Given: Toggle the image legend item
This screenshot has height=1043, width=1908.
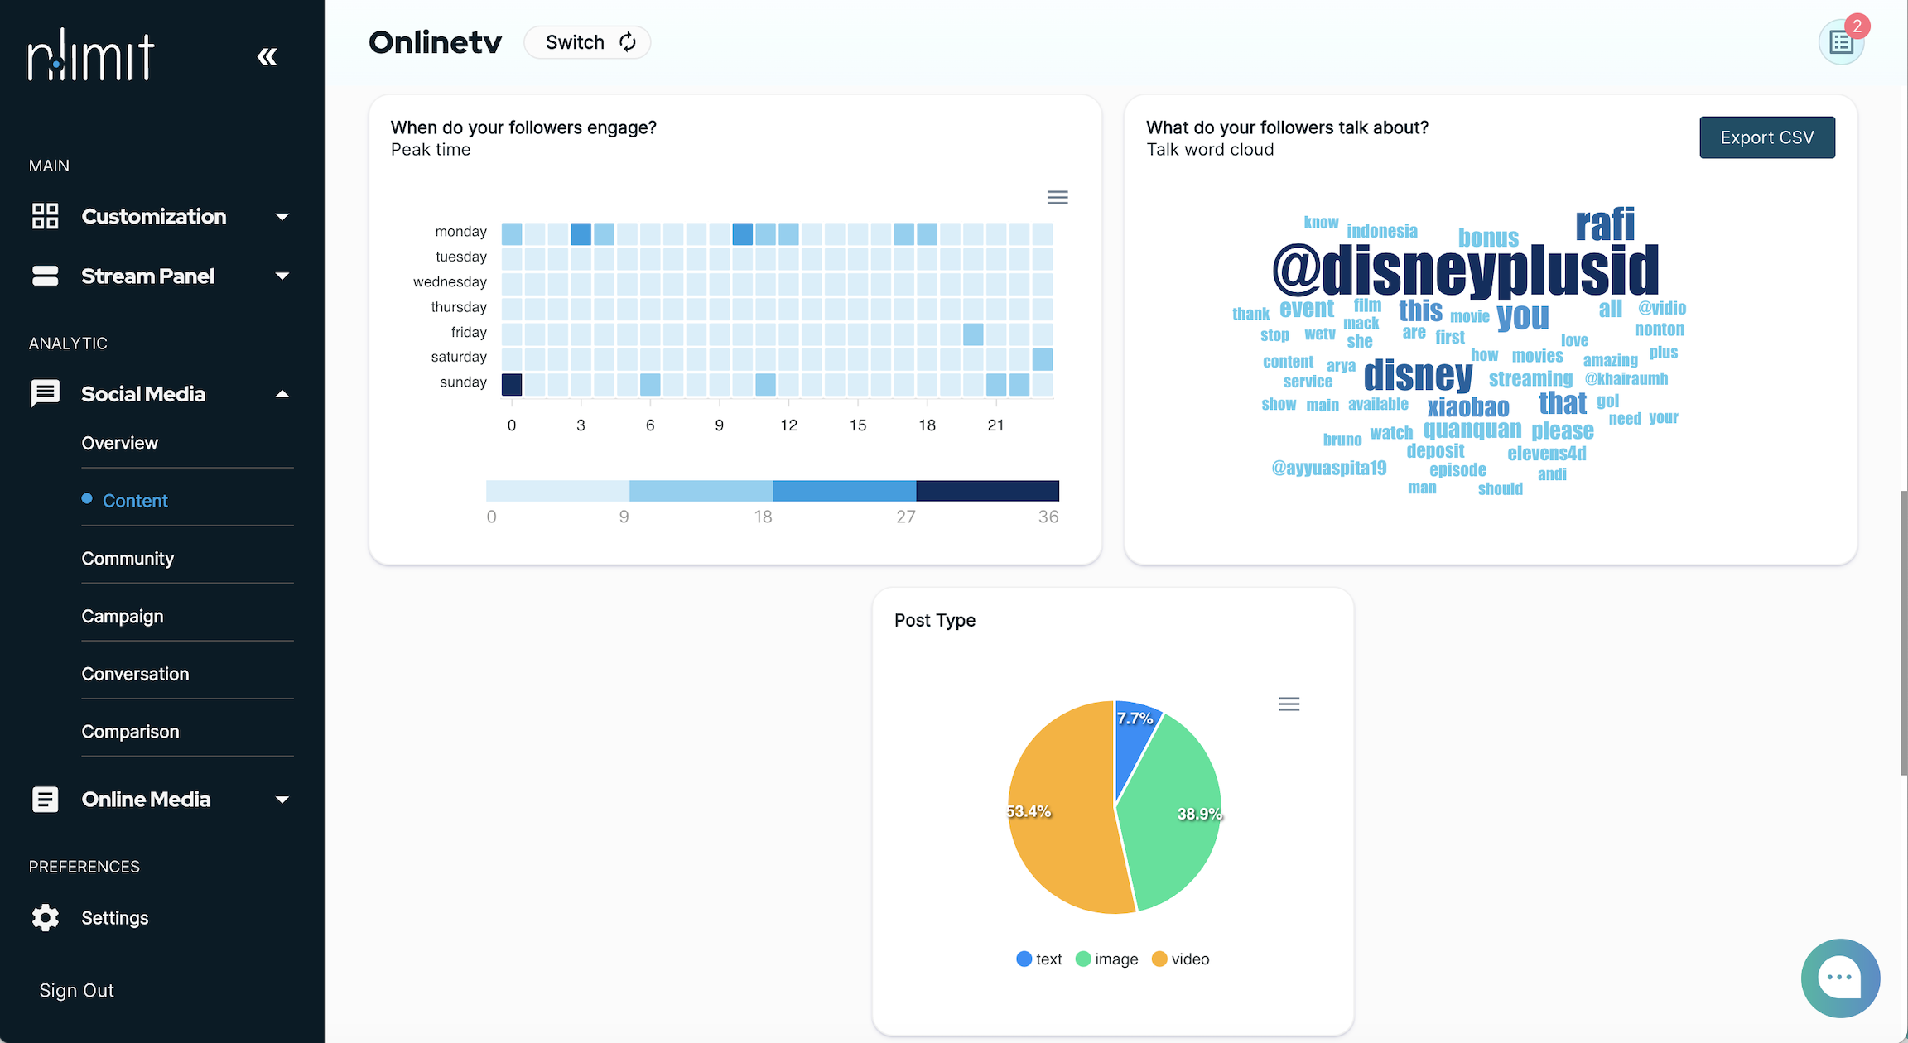Looking at the screenshot, I should (1106, 959).
